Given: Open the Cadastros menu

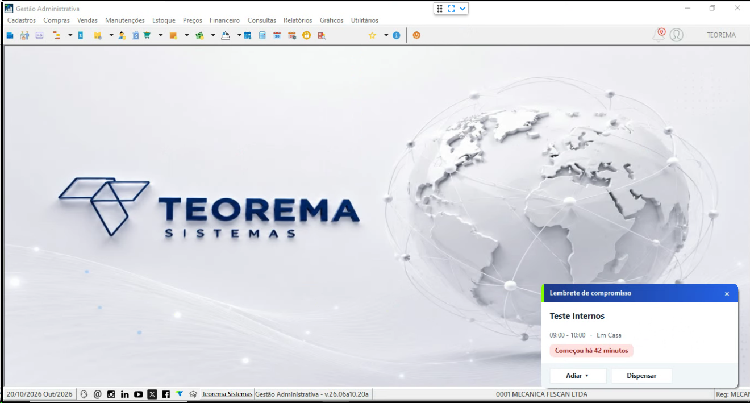Looking at the screenshot, I should coord(22,20).
